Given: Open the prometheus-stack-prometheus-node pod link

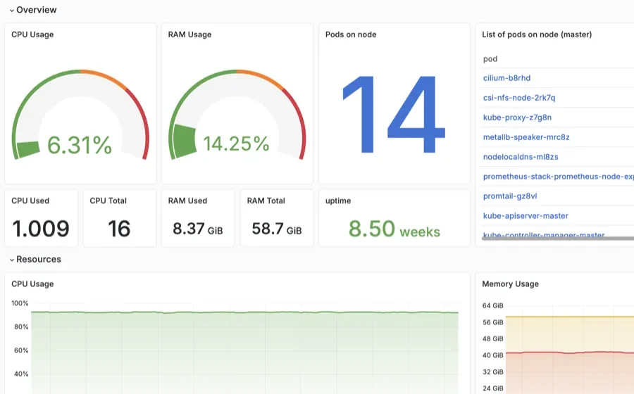Looking at the screenshot, I should [559, 177].
